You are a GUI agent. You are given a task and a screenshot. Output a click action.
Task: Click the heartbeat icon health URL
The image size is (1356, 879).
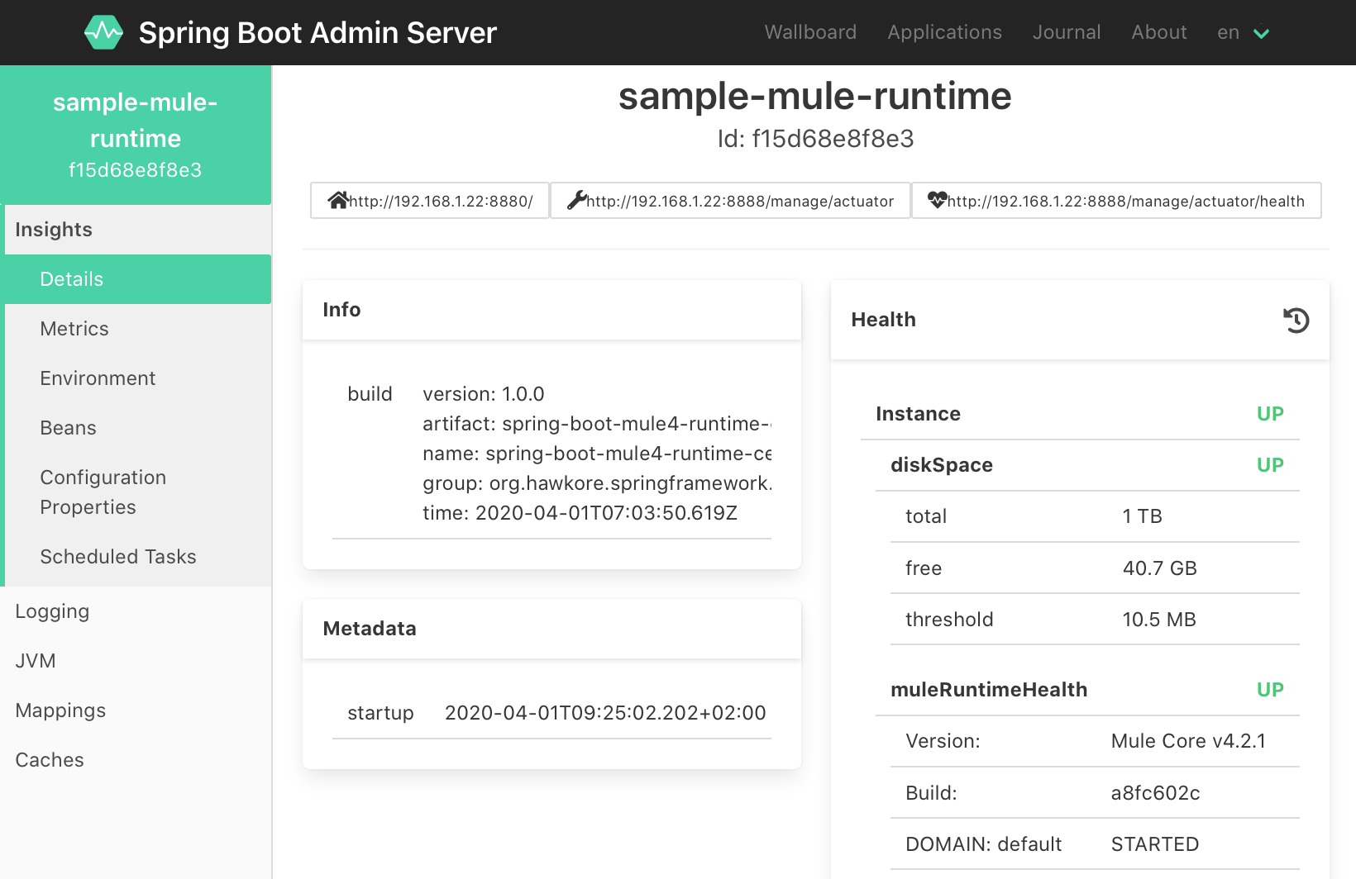pyautogui.click(x=1116, y=201)
